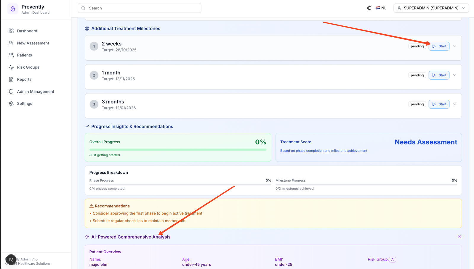Dismiss the AI-Powered Comprehensive Analysis panel
Viewport: 474px width, 269px height.
[x=459, y=237]
